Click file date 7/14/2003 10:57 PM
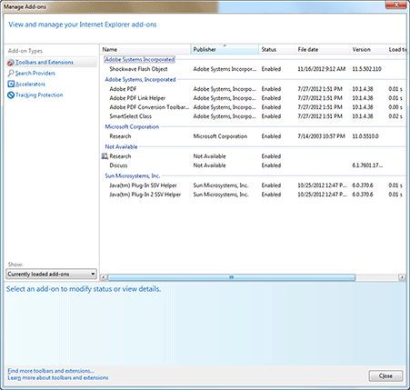Screen dimensions: 410x390 (321, 136)
